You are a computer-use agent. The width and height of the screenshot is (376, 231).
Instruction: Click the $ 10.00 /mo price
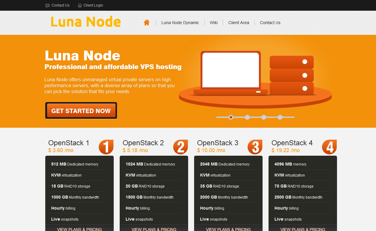tap(211, 150)
